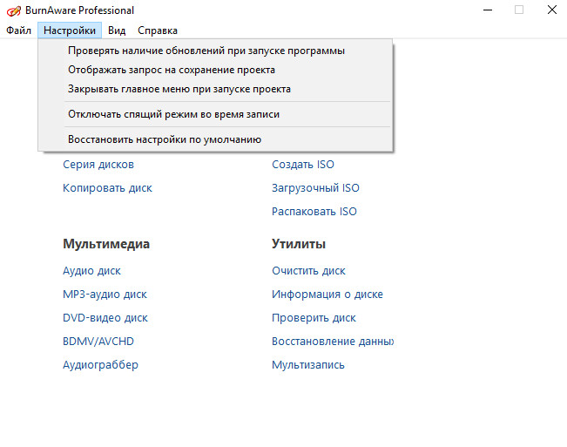
Task: Choose Восстановить настройки по умолчанию
Action: click(215, 139)
